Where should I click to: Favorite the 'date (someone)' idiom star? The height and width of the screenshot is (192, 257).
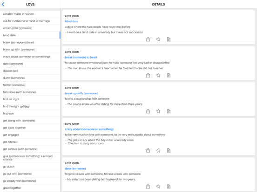[158, 186]
